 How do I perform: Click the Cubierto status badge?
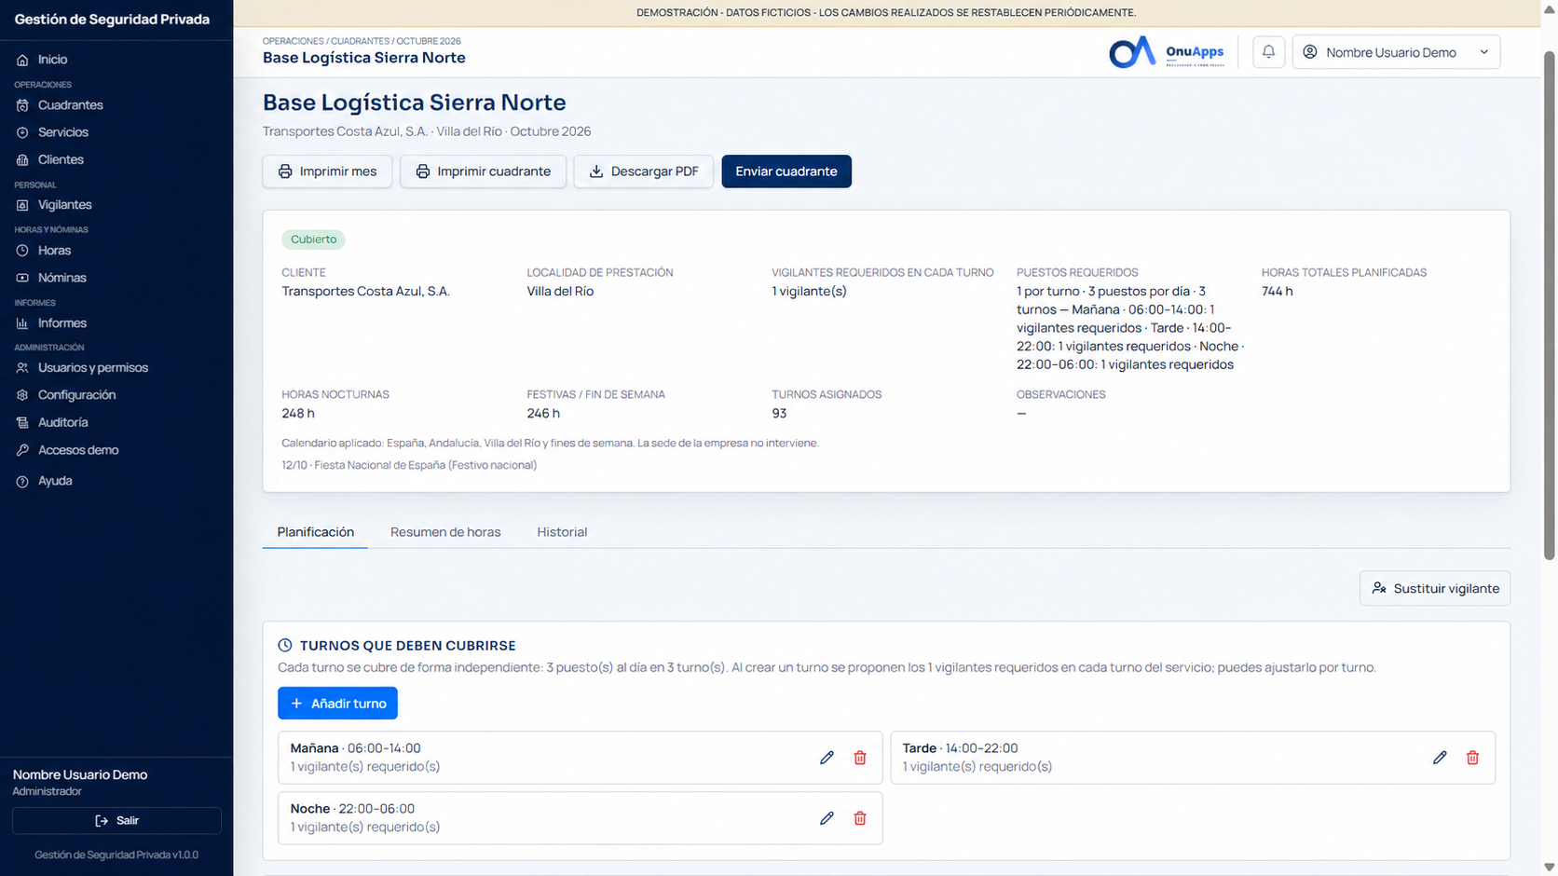point(313,240)
